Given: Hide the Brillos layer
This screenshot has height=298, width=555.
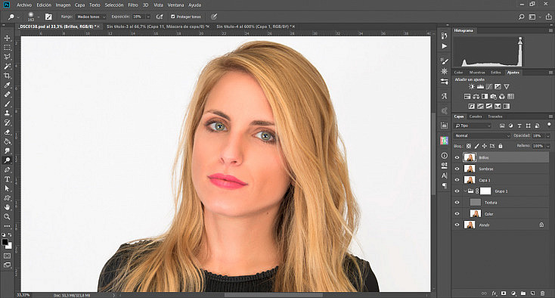Looking at the screenshot, I should 457,157.
